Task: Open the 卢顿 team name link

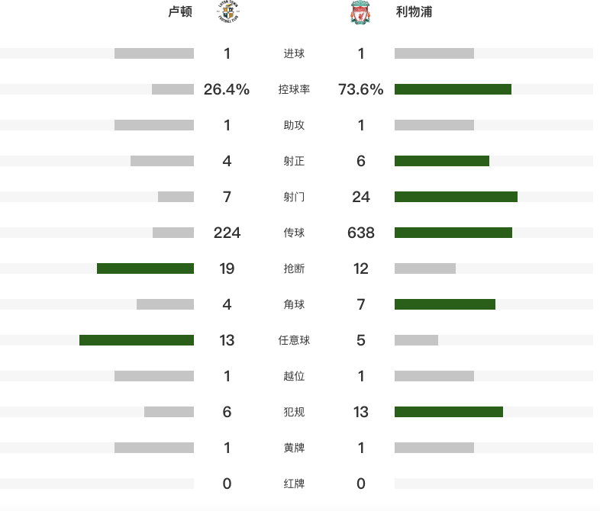Action: coord(180,12)
